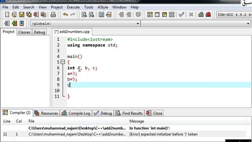The height and width of the screenshot is (142, 252).
Task: Click the Rebuild All icon
Action: [x=172, y=15]
